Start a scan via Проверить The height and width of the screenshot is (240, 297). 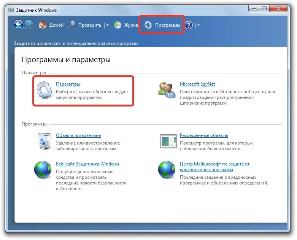(x=90, y=25)
